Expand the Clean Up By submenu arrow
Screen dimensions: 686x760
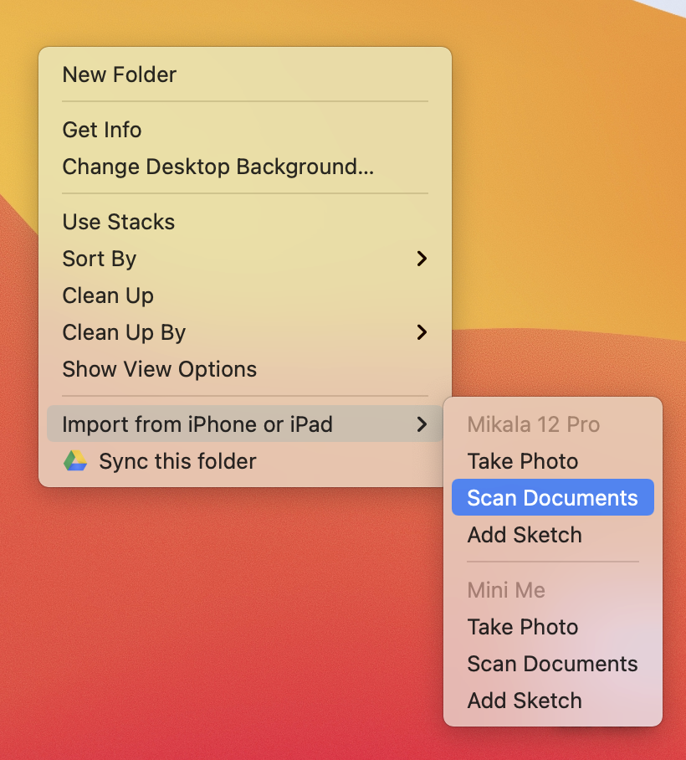click(422, 332)
